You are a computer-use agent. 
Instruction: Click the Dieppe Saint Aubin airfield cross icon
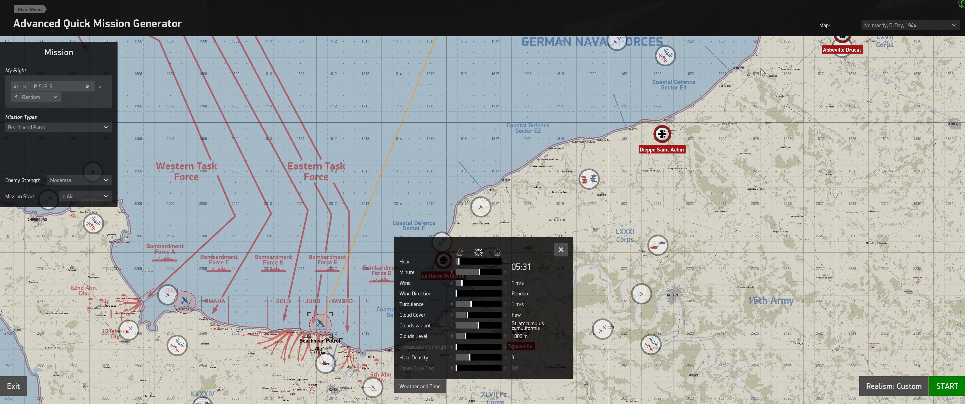662,134
